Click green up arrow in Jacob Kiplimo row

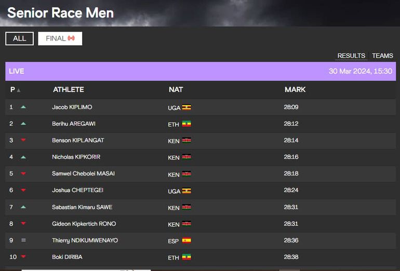[x=23, y=107]
